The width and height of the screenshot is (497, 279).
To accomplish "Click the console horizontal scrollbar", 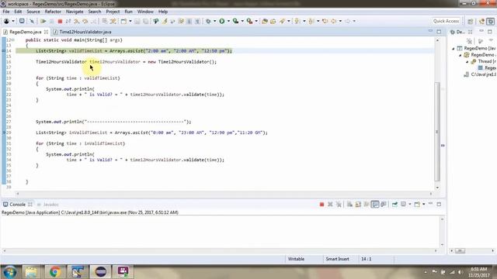I will click(221, 250).
